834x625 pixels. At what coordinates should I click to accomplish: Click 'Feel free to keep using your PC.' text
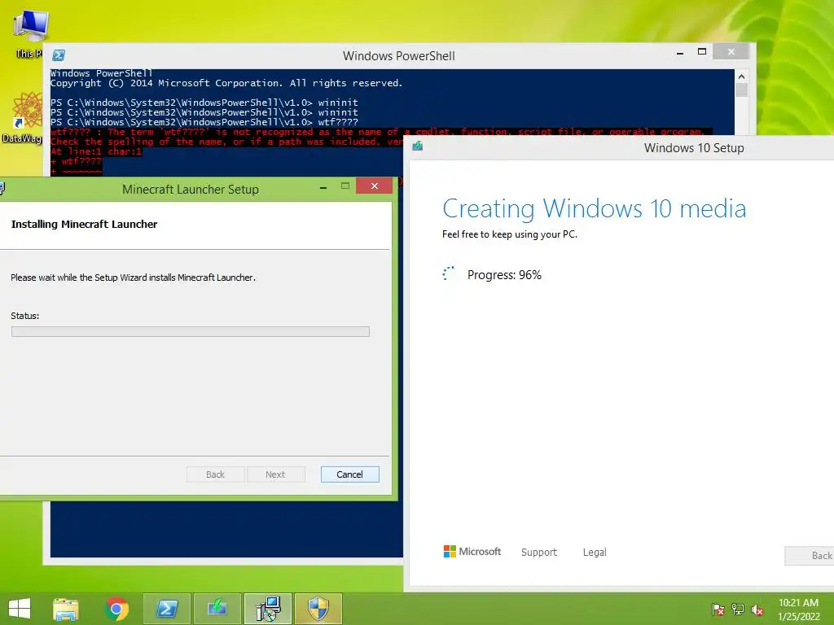[x=510, y=234]
